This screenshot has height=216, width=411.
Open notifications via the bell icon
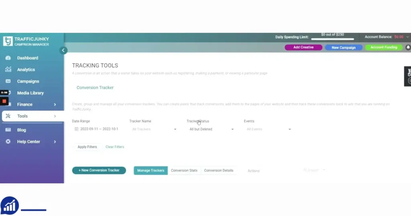pyautogui.click(x=408, y=47)
